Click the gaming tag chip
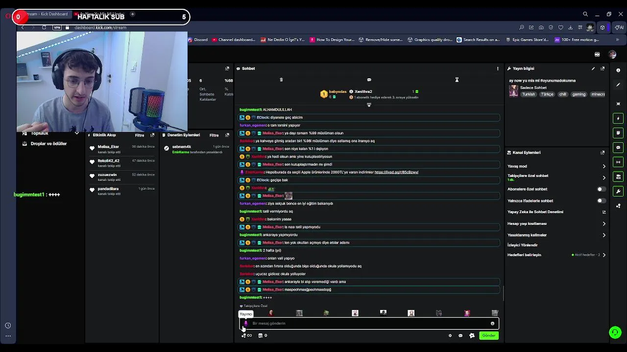This screenshot has height=352, width=627. [579, 94]
